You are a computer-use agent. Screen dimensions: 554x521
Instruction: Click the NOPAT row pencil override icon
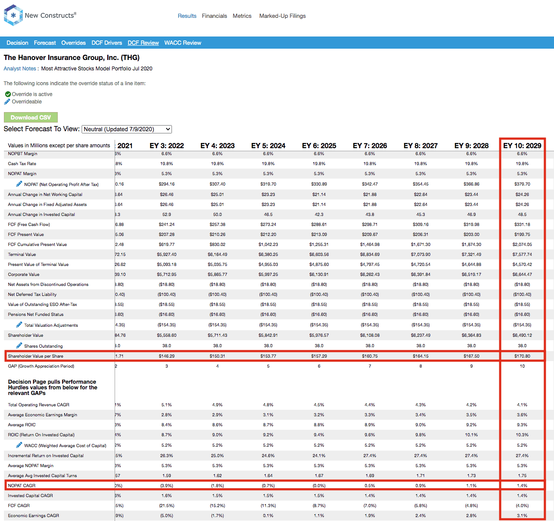tap(19, 184)
